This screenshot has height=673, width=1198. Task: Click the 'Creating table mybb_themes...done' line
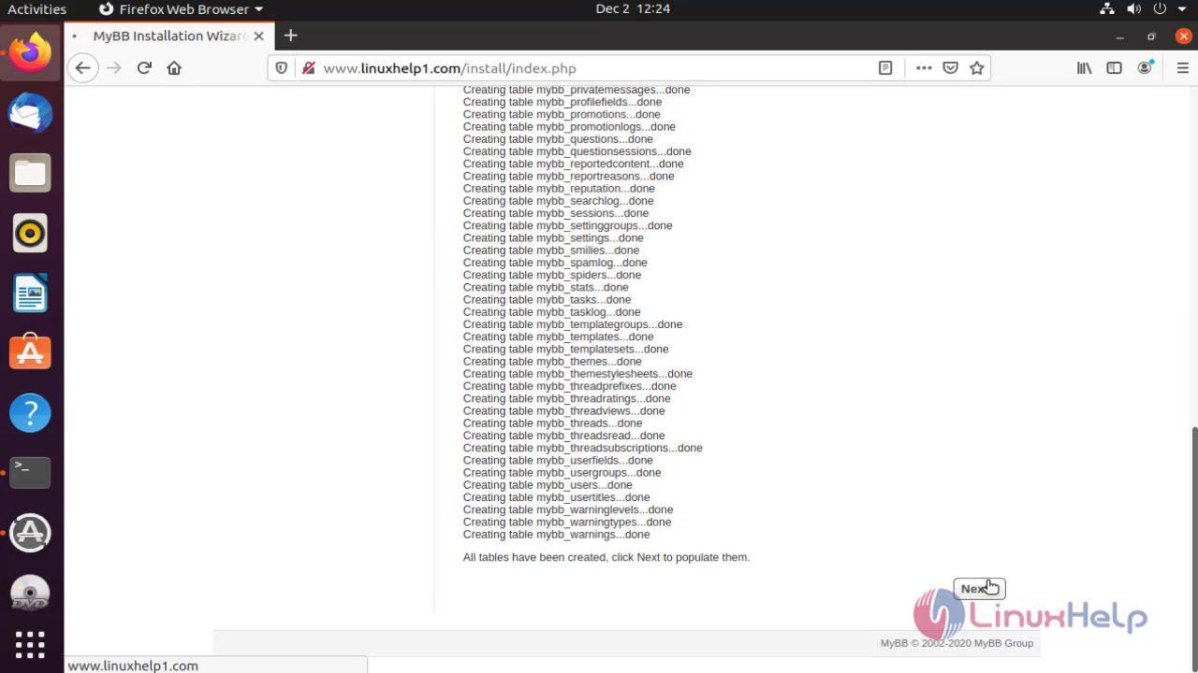click(552, 362)
